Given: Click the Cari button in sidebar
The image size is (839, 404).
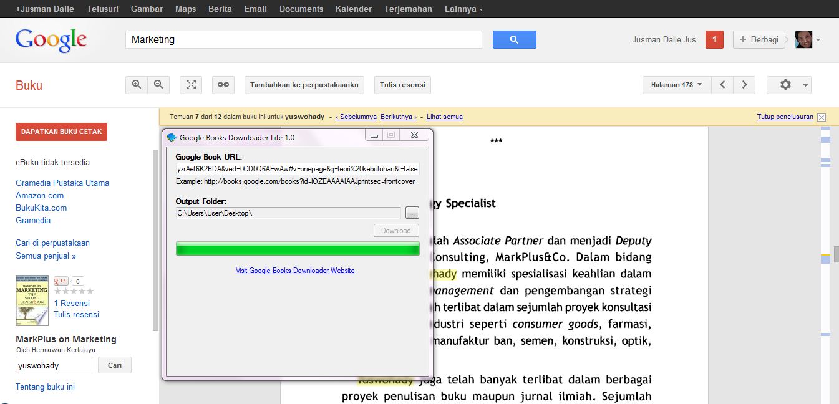Looking at the screenshot, I should pos(115,365).
